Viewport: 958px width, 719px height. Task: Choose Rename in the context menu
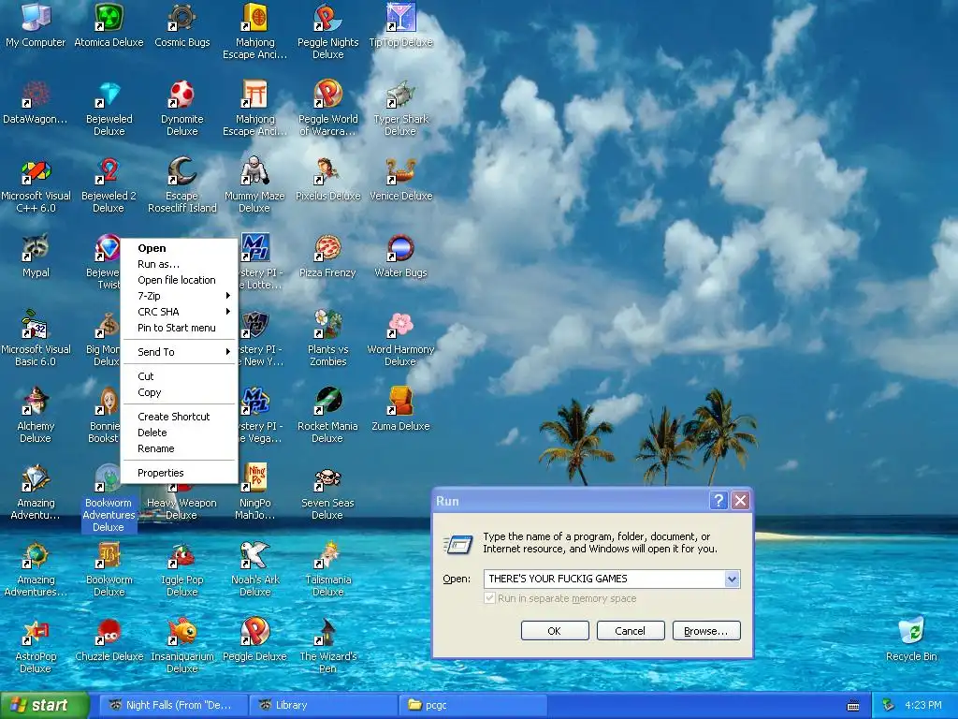[x=179, y=448]
